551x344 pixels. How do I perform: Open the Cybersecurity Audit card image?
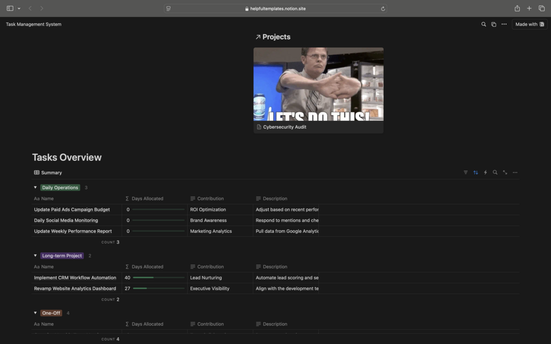[319, 84]
